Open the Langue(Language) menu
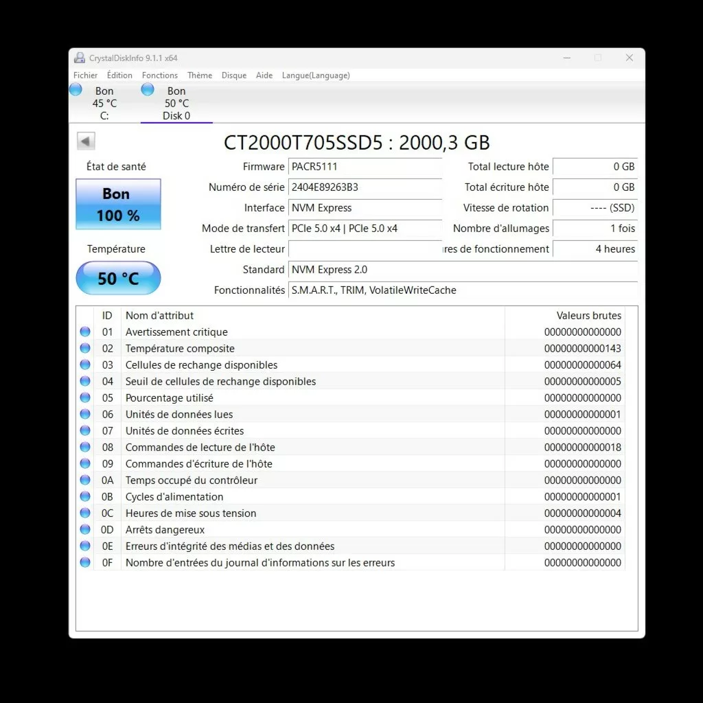This screenshot has width=703, height=703. point(316,76)
